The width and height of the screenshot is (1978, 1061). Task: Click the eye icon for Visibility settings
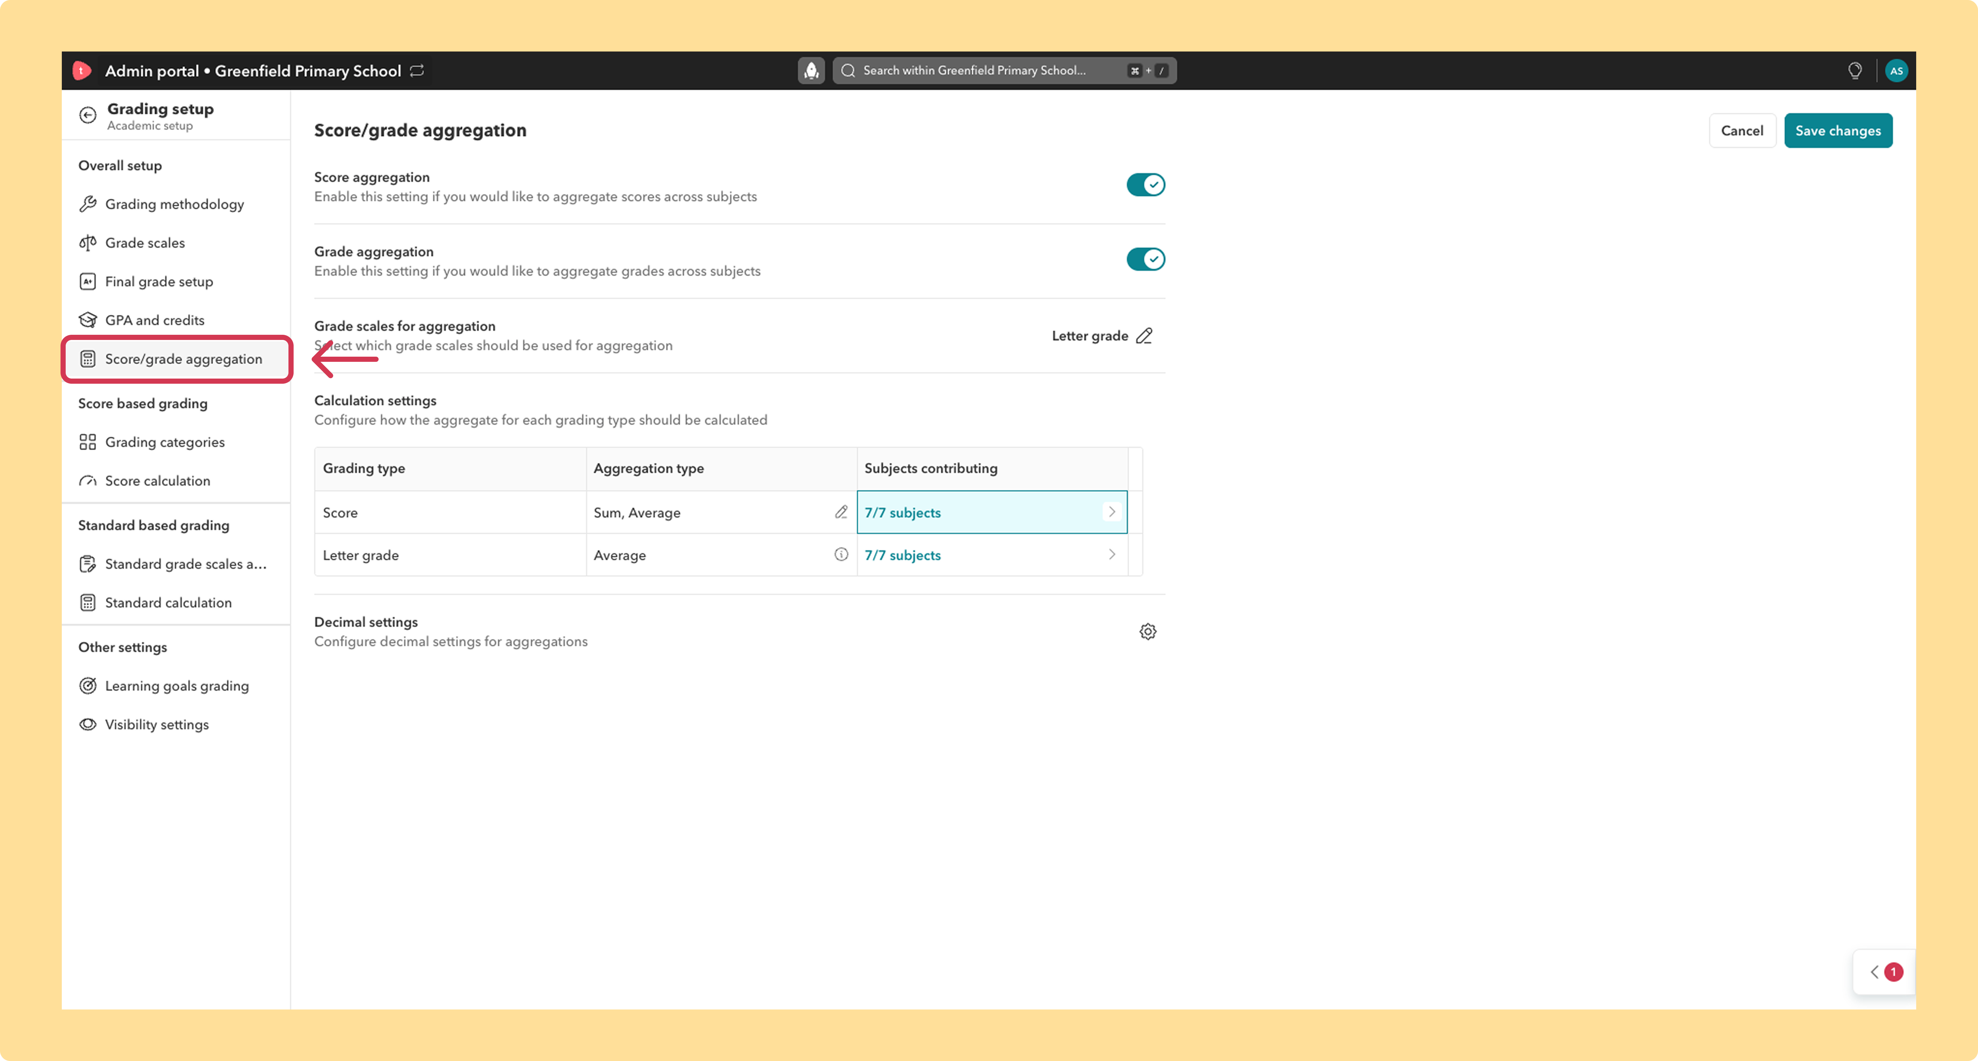pyautogui.click(x=88, y=725)
